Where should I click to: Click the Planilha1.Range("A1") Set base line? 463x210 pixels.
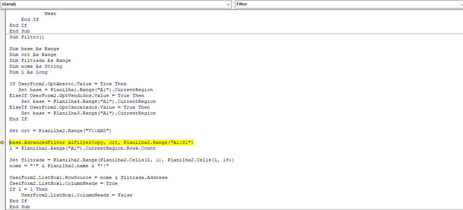click(86, 90)
